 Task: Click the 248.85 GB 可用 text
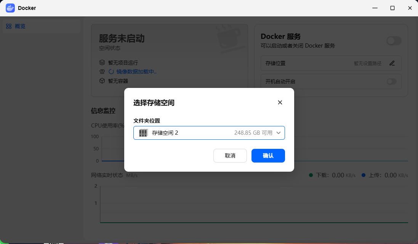pyautogui.click(x=253, y=133)
